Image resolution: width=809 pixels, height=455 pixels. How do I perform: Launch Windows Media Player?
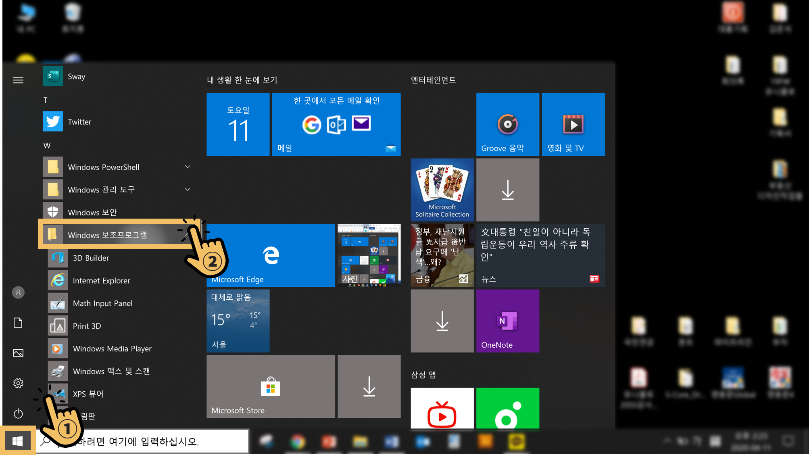(112, 349)
